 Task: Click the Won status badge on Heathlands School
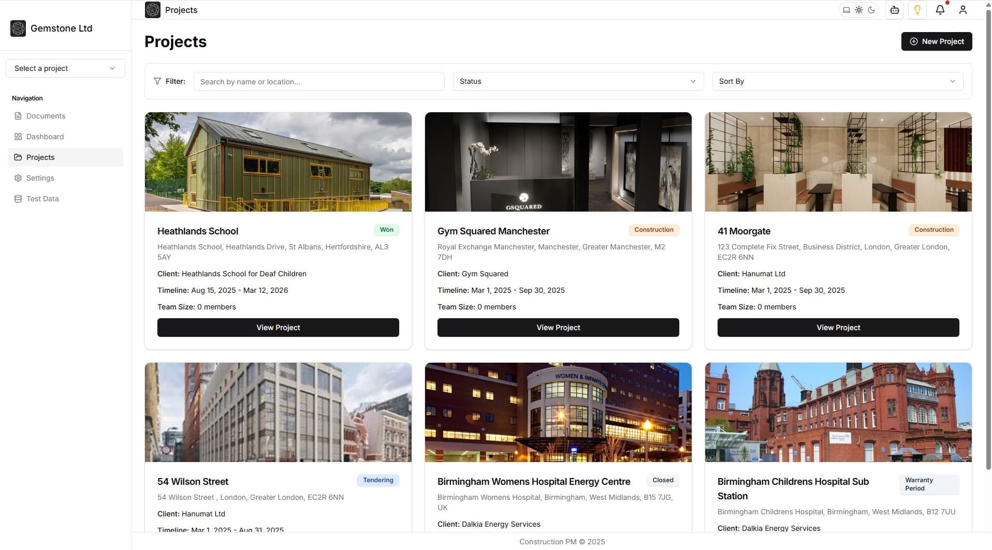tap(387, 229)
